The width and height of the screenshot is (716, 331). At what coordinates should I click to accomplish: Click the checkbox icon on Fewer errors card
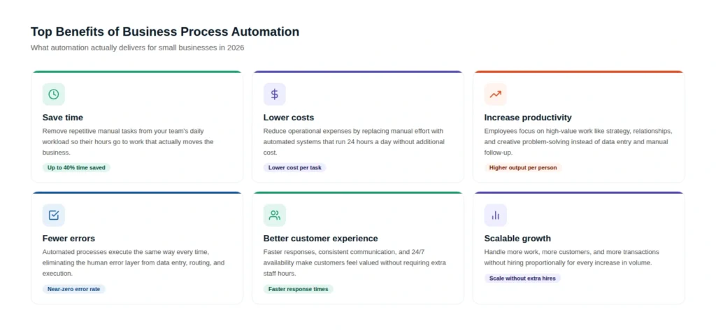53,216
